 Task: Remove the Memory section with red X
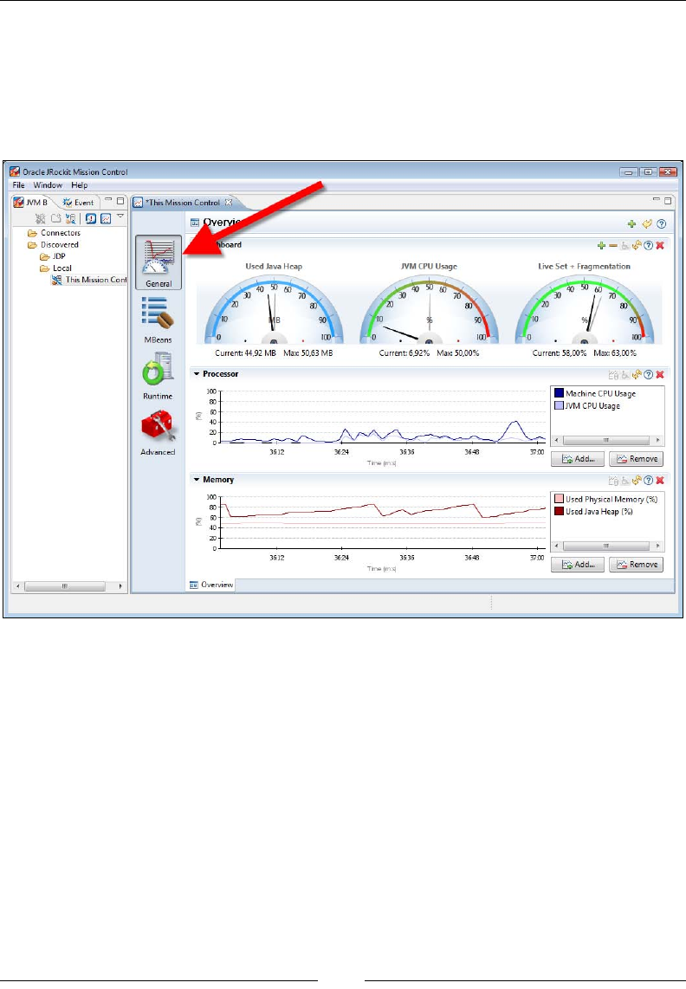point(660,481)
